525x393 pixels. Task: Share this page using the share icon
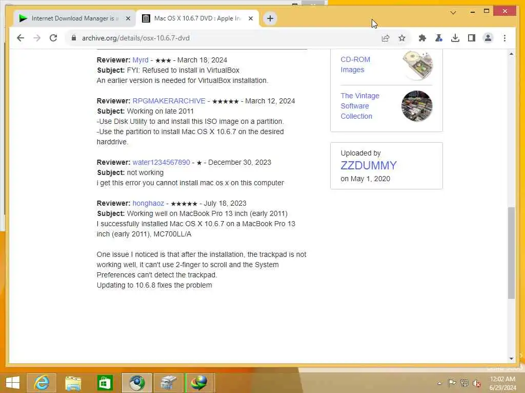pos(386,38)
